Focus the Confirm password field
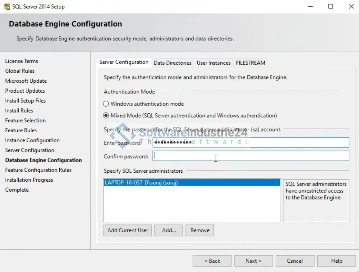 251,156
